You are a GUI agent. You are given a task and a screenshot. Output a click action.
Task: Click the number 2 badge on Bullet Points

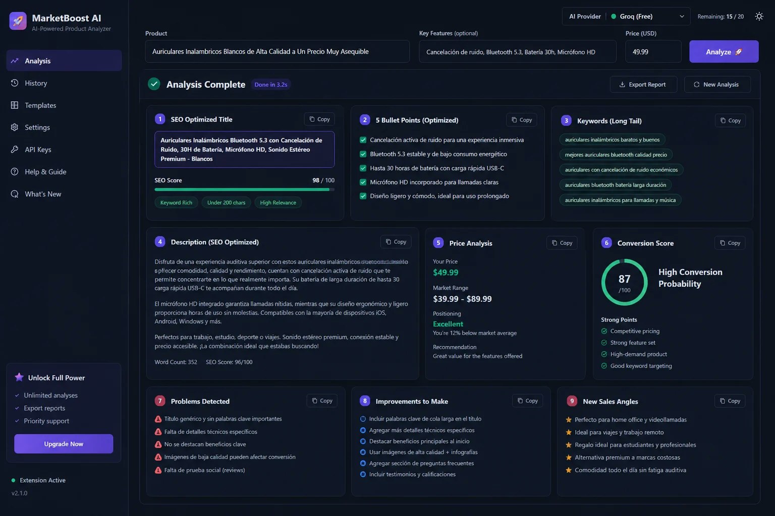click(x=365, y=120)
